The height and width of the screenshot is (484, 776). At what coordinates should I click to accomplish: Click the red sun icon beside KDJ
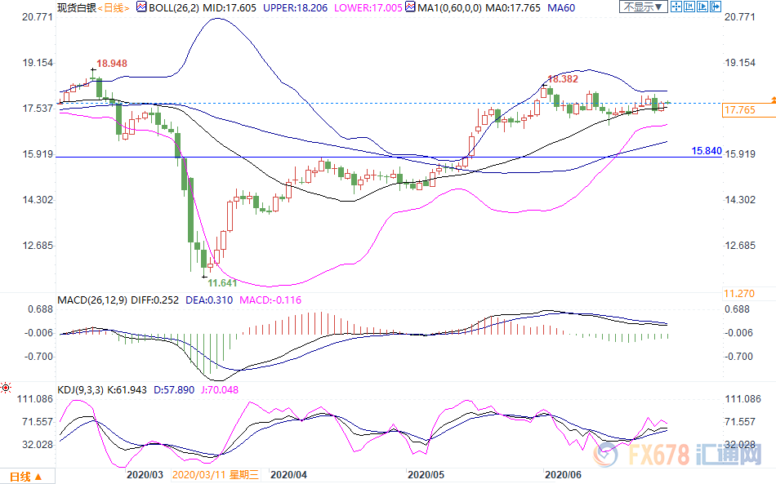[x=6, y=387]
